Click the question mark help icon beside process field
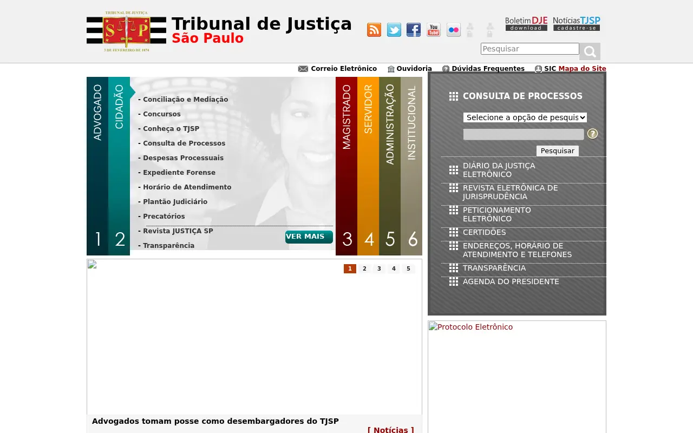Viewport: 693px width, 433px height. [x=593, y=134]
